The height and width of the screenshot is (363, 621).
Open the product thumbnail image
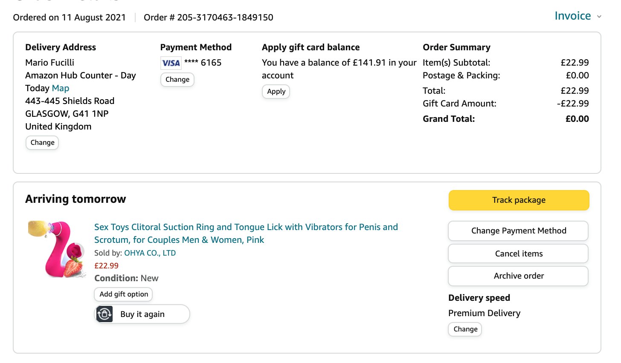(57, 250)
